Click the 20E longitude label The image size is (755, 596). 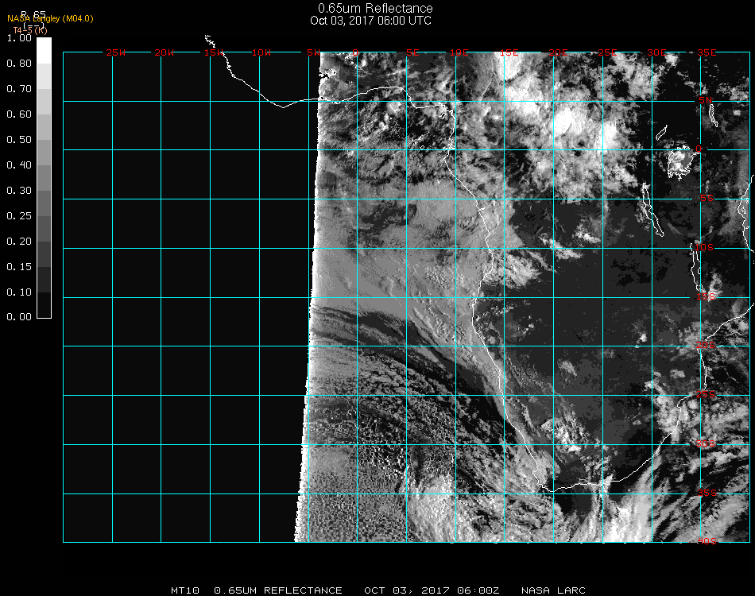[559, 52]
